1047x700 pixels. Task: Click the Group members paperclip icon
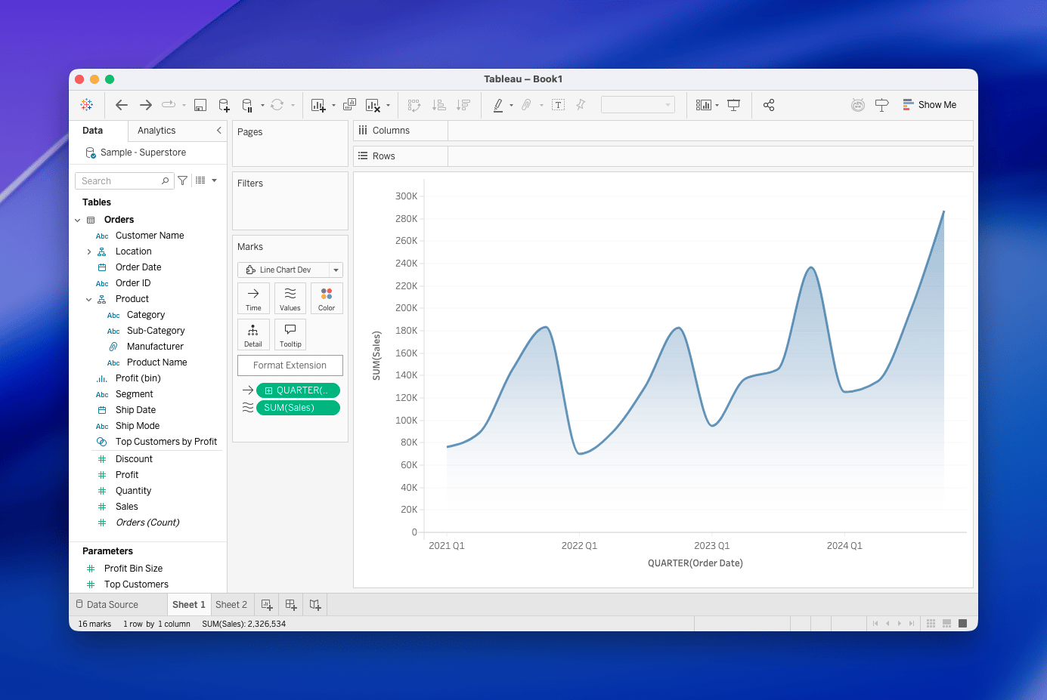[x=527, y=105]
